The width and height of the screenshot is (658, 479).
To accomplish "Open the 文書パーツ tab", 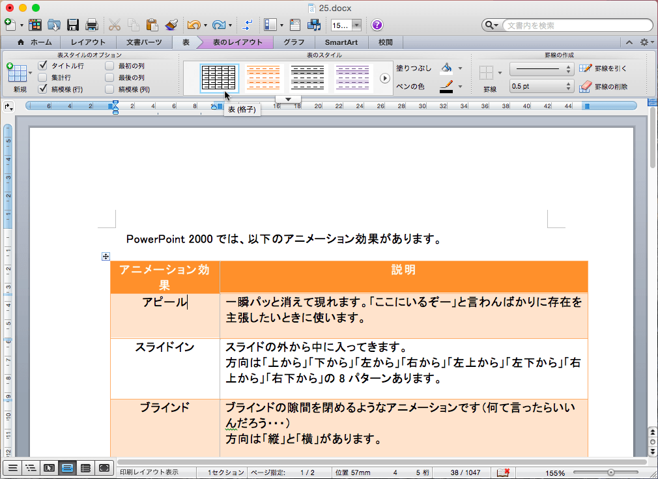I will click(143, 42).
